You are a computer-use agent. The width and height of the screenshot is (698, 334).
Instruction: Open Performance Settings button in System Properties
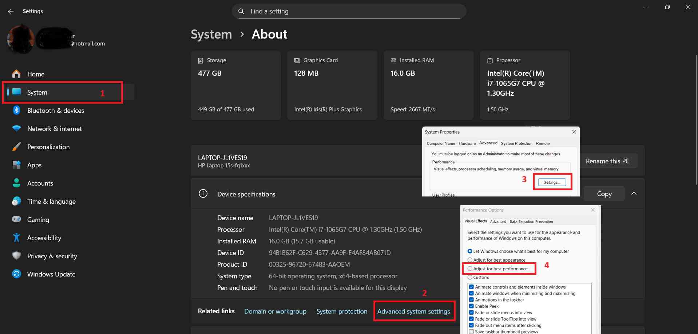click(x=552, y=182)
